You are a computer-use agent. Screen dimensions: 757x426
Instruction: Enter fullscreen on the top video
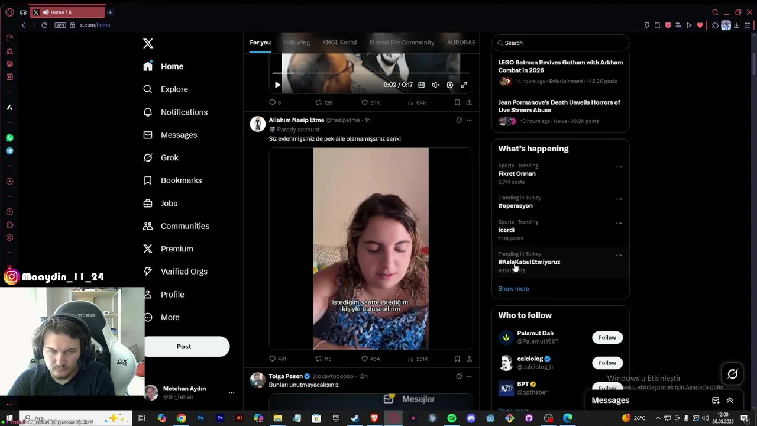(464, 85)
